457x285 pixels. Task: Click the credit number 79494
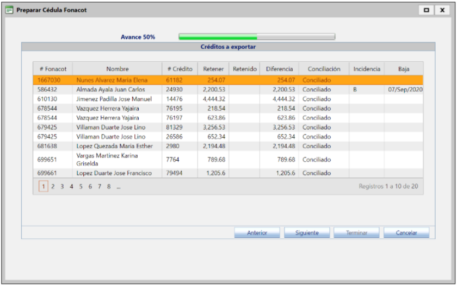point(174,173)
